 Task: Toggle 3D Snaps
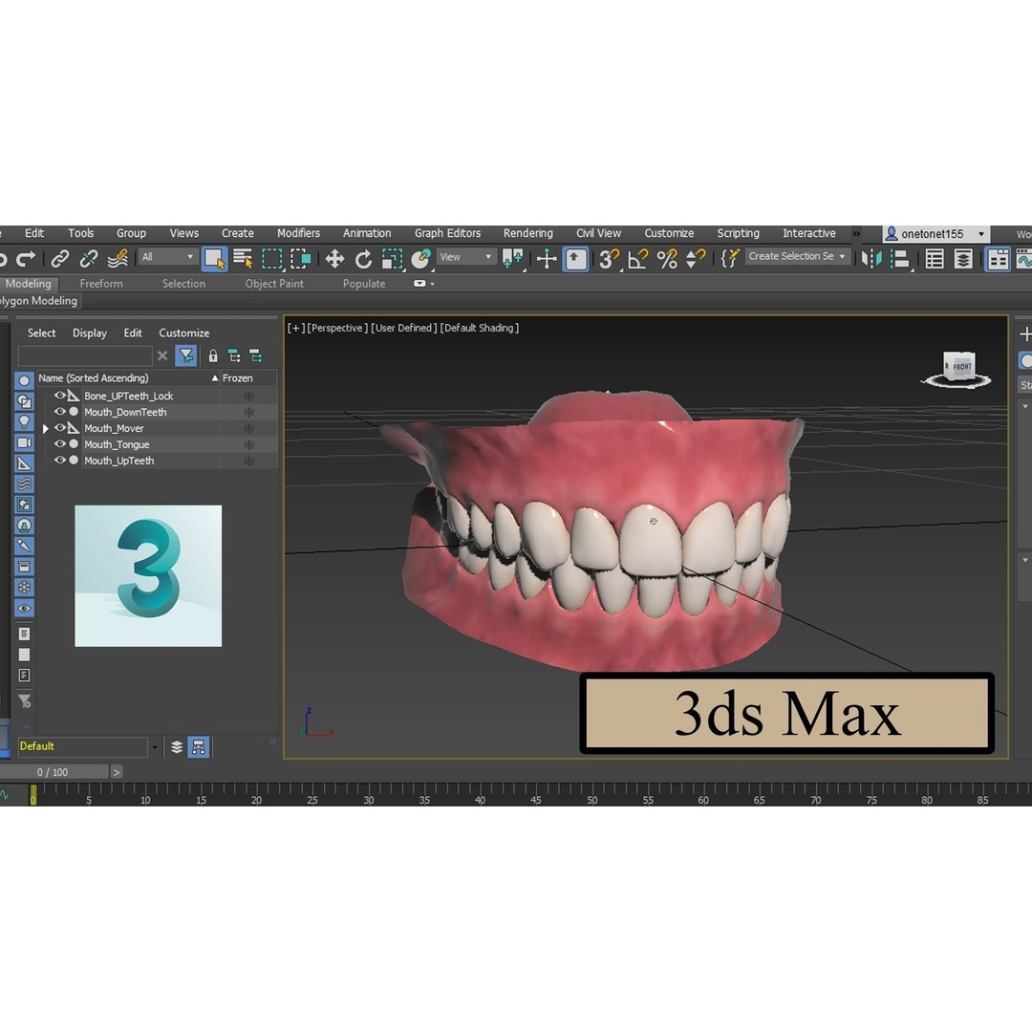tap(609, 259)
